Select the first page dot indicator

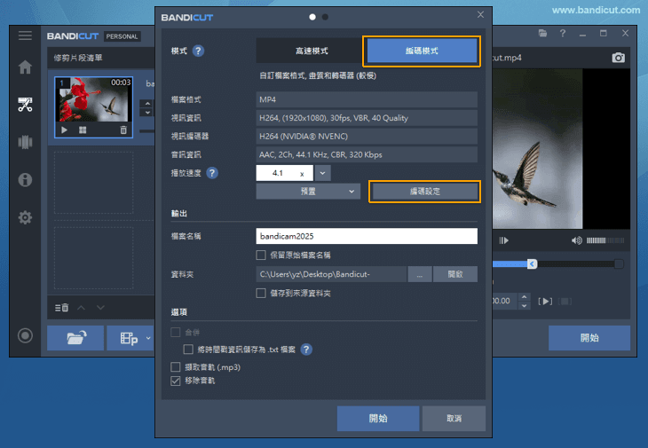pos(312,17)
